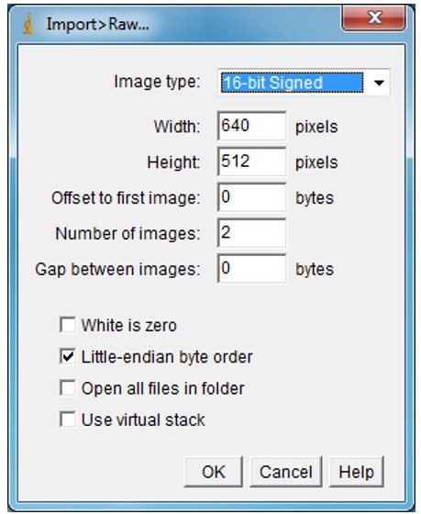421x514 pixels.
Task: Confirm import with the OK button
Action: coord(214,472)
